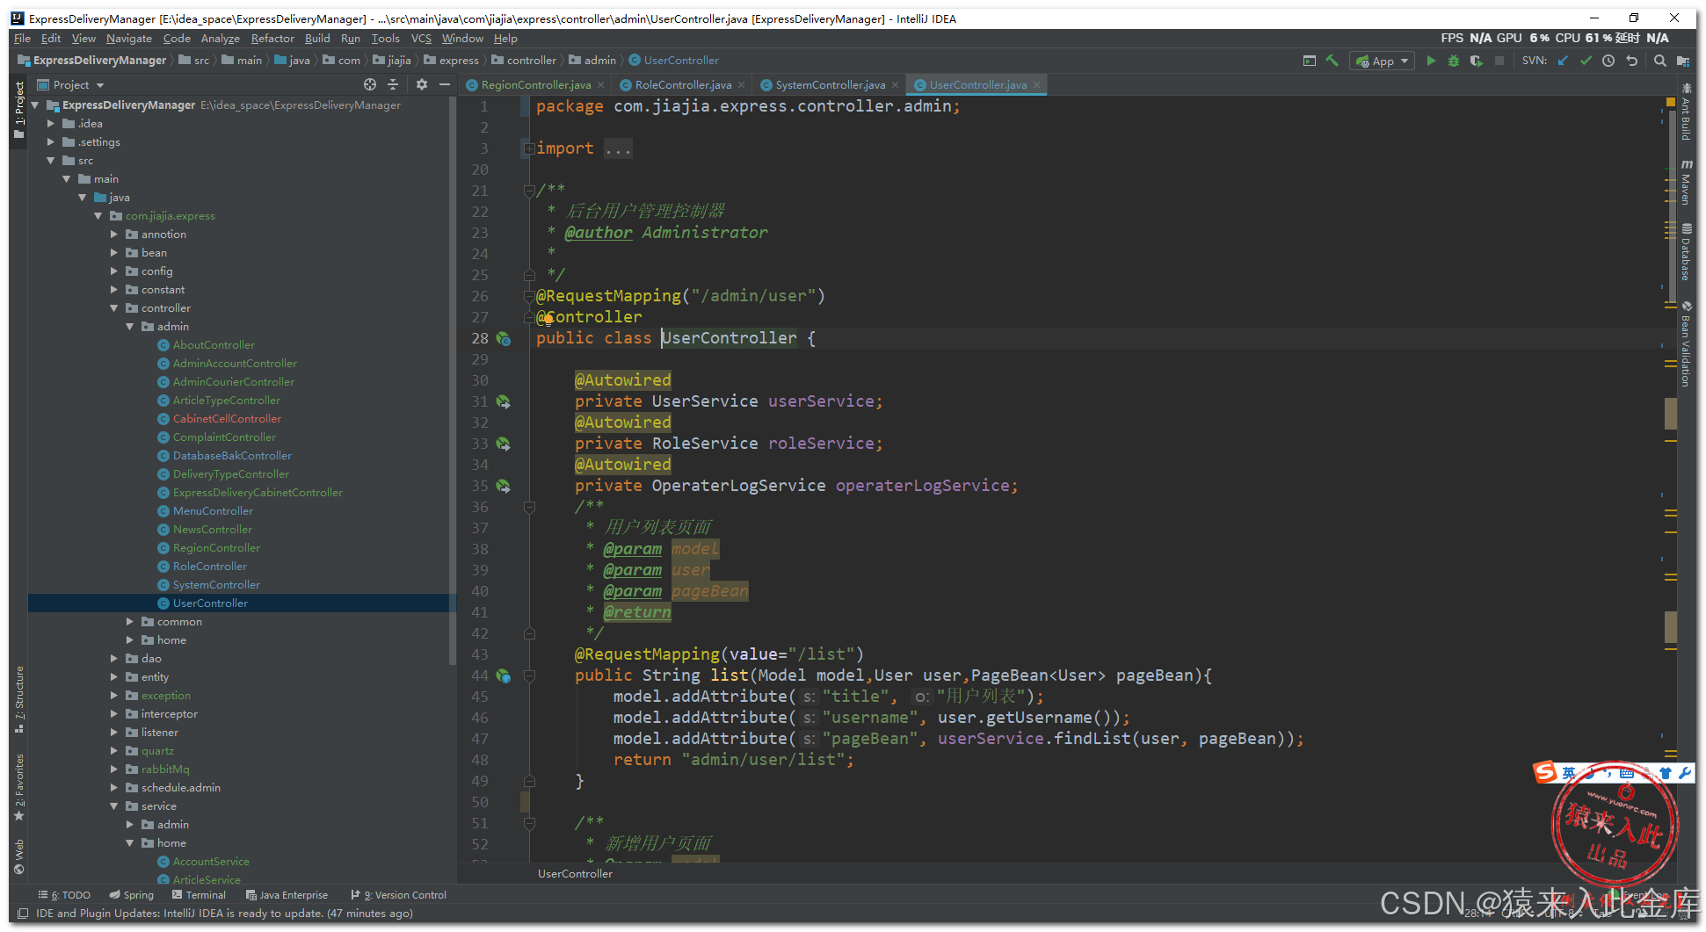
Task: Toggle the 2: Favorites tool window
Action: pyautogui.click(x=18, y=787)
